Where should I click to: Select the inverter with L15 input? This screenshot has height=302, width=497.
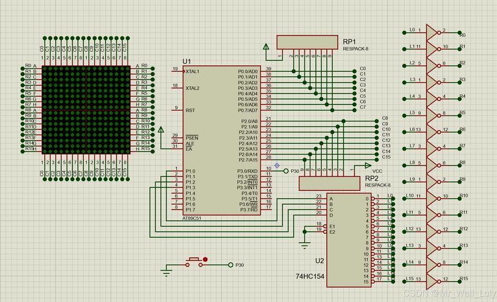(x=433, y=281)
